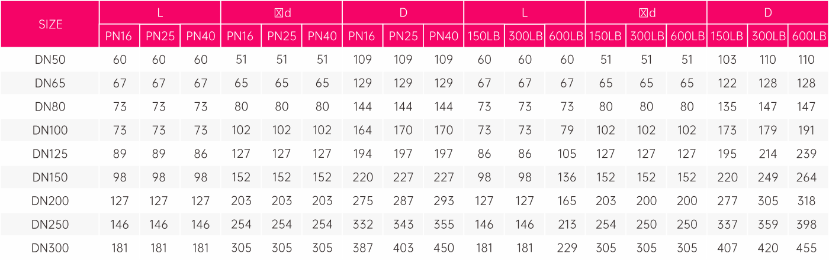Select the DN100 row label

pyautogui.click(x=50, y=131)
